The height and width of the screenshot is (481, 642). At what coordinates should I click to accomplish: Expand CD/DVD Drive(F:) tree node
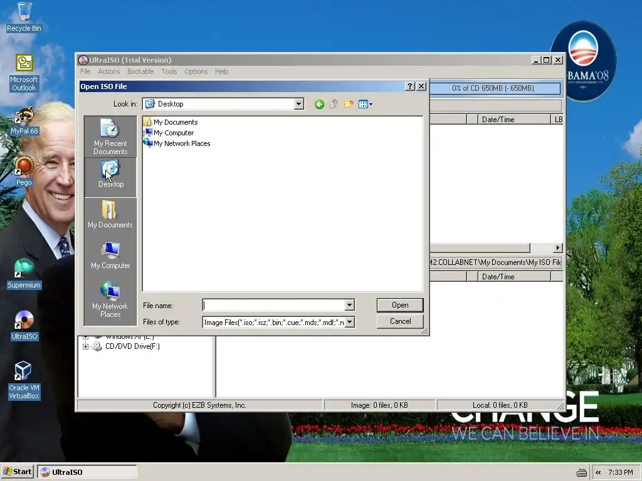point(85,346)
